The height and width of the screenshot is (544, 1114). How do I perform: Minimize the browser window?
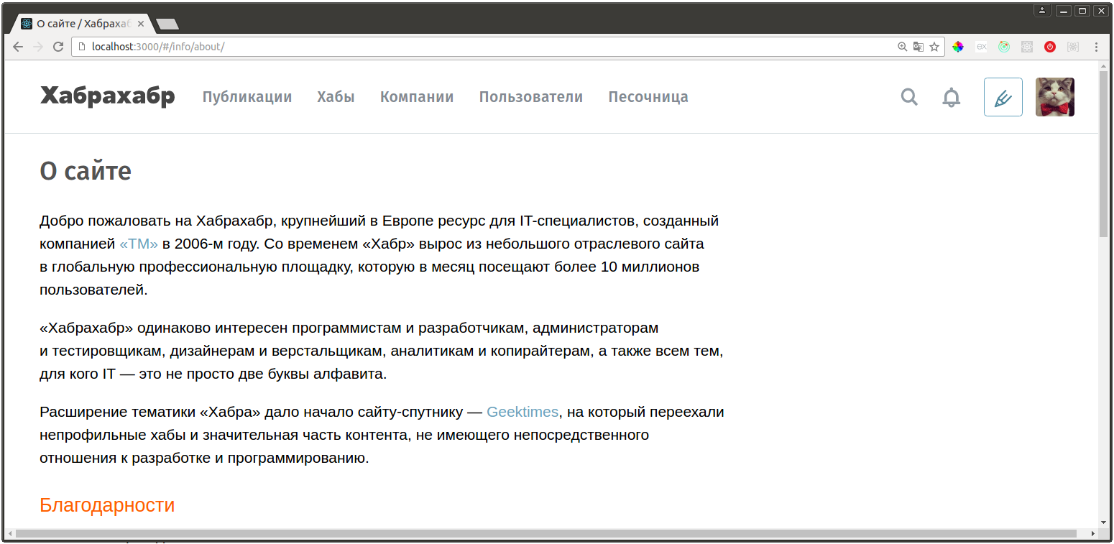[x=1063, y=10]
